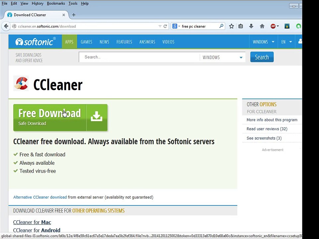The width and height of the screenshot is (319, 239).
Task: Click the Softonic logo
Action: coord(36,42)
